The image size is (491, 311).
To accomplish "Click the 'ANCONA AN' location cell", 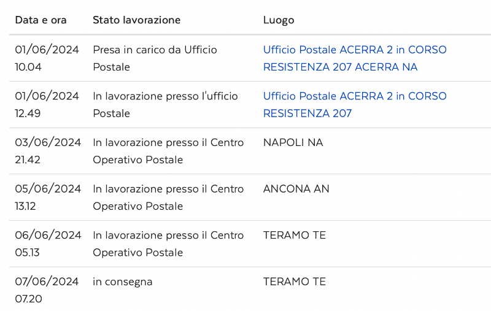I will (x=296, y=189).
